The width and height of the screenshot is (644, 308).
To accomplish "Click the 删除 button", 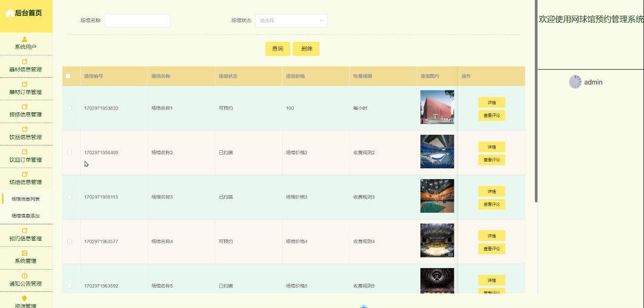I will click(306, 49).
